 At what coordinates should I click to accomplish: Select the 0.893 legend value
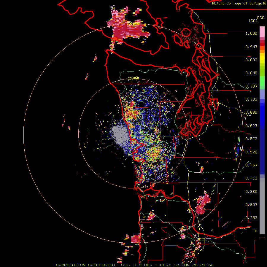tap(251, 60)
